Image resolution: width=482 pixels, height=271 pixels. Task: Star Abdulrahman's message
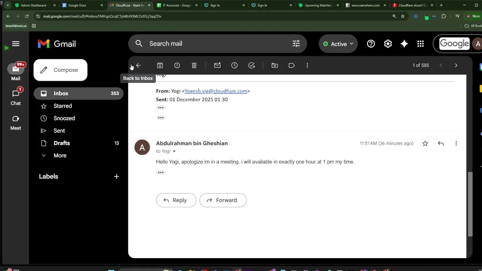pos(425,143)
